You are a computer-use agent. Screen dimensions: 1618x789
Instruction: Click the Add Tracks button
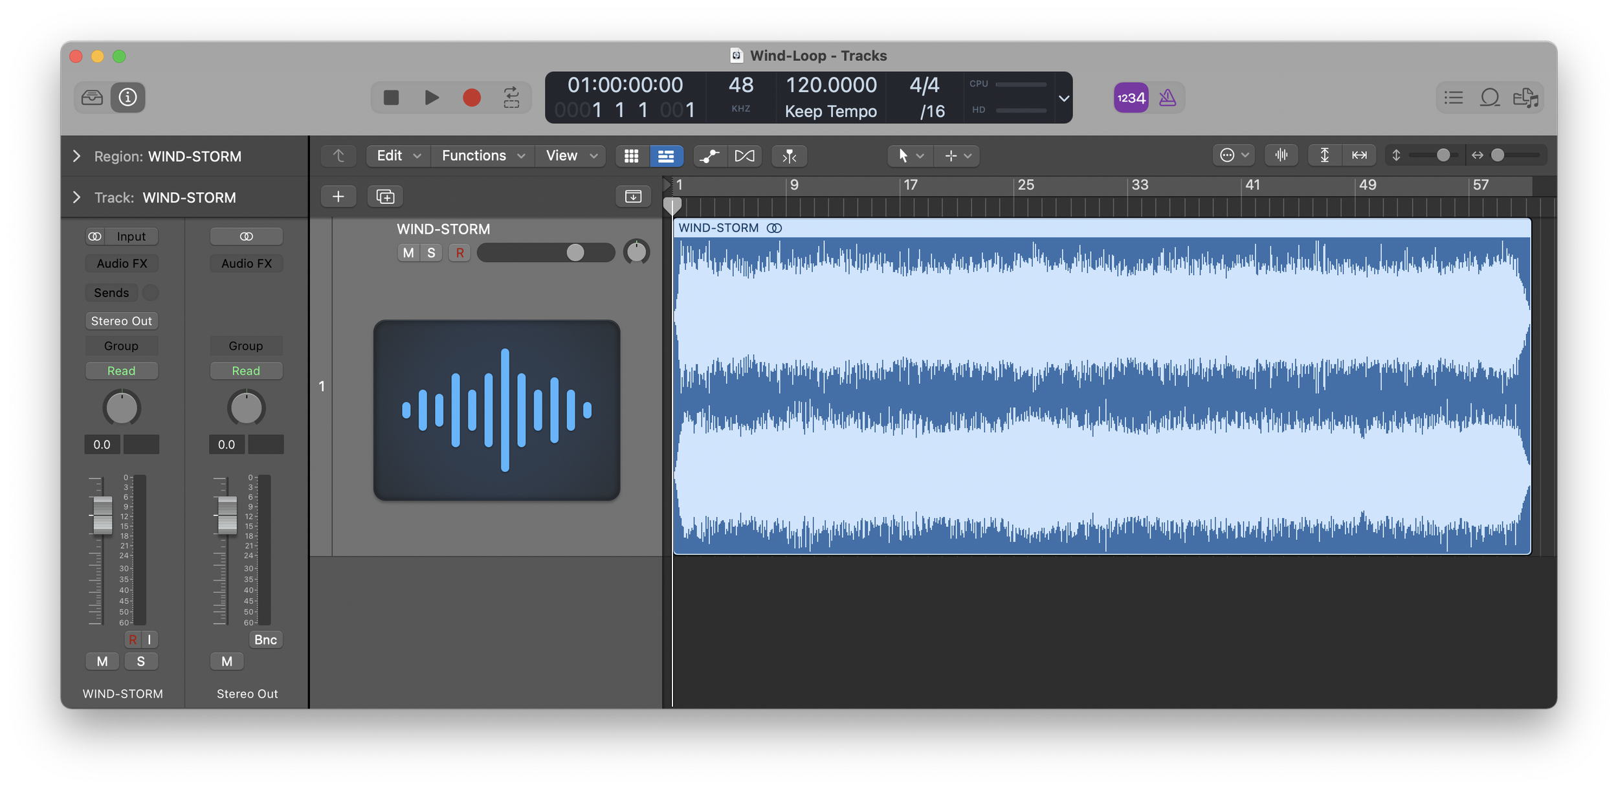[337, 196]
